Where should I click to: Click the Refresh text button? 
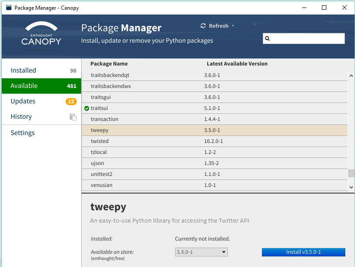pos(218,26)
